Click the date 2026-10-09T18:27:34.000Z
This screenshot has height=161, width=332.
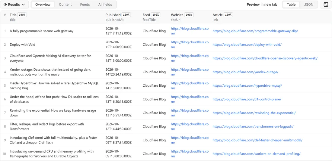(119, 140)
